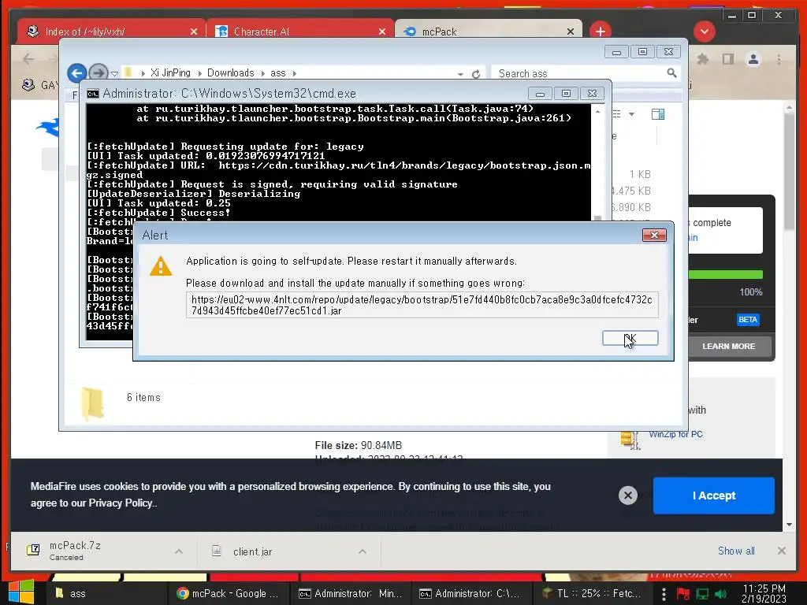Close the downloads bar

[781, 551]
